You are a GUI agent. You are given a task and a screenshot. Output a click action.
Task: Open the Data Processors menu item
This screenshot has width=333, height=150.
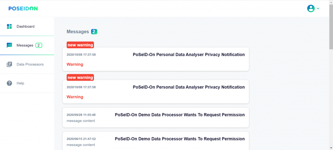(x=27, y=64)
